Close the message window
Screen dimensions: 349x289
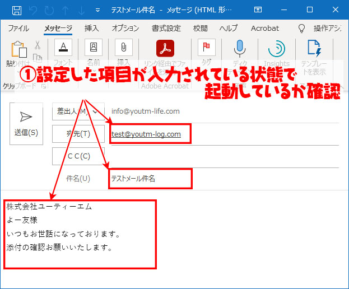(x=336, y=10)
